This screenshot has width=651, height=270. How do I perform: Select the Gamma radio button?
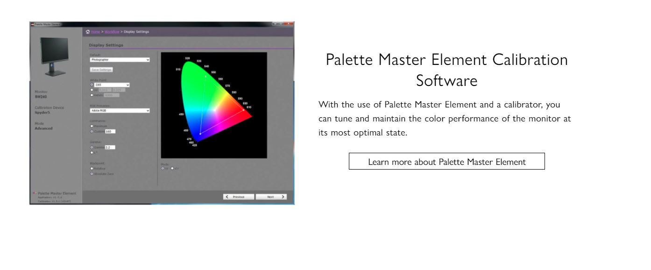pyautogui.click(x=92, y=147)
